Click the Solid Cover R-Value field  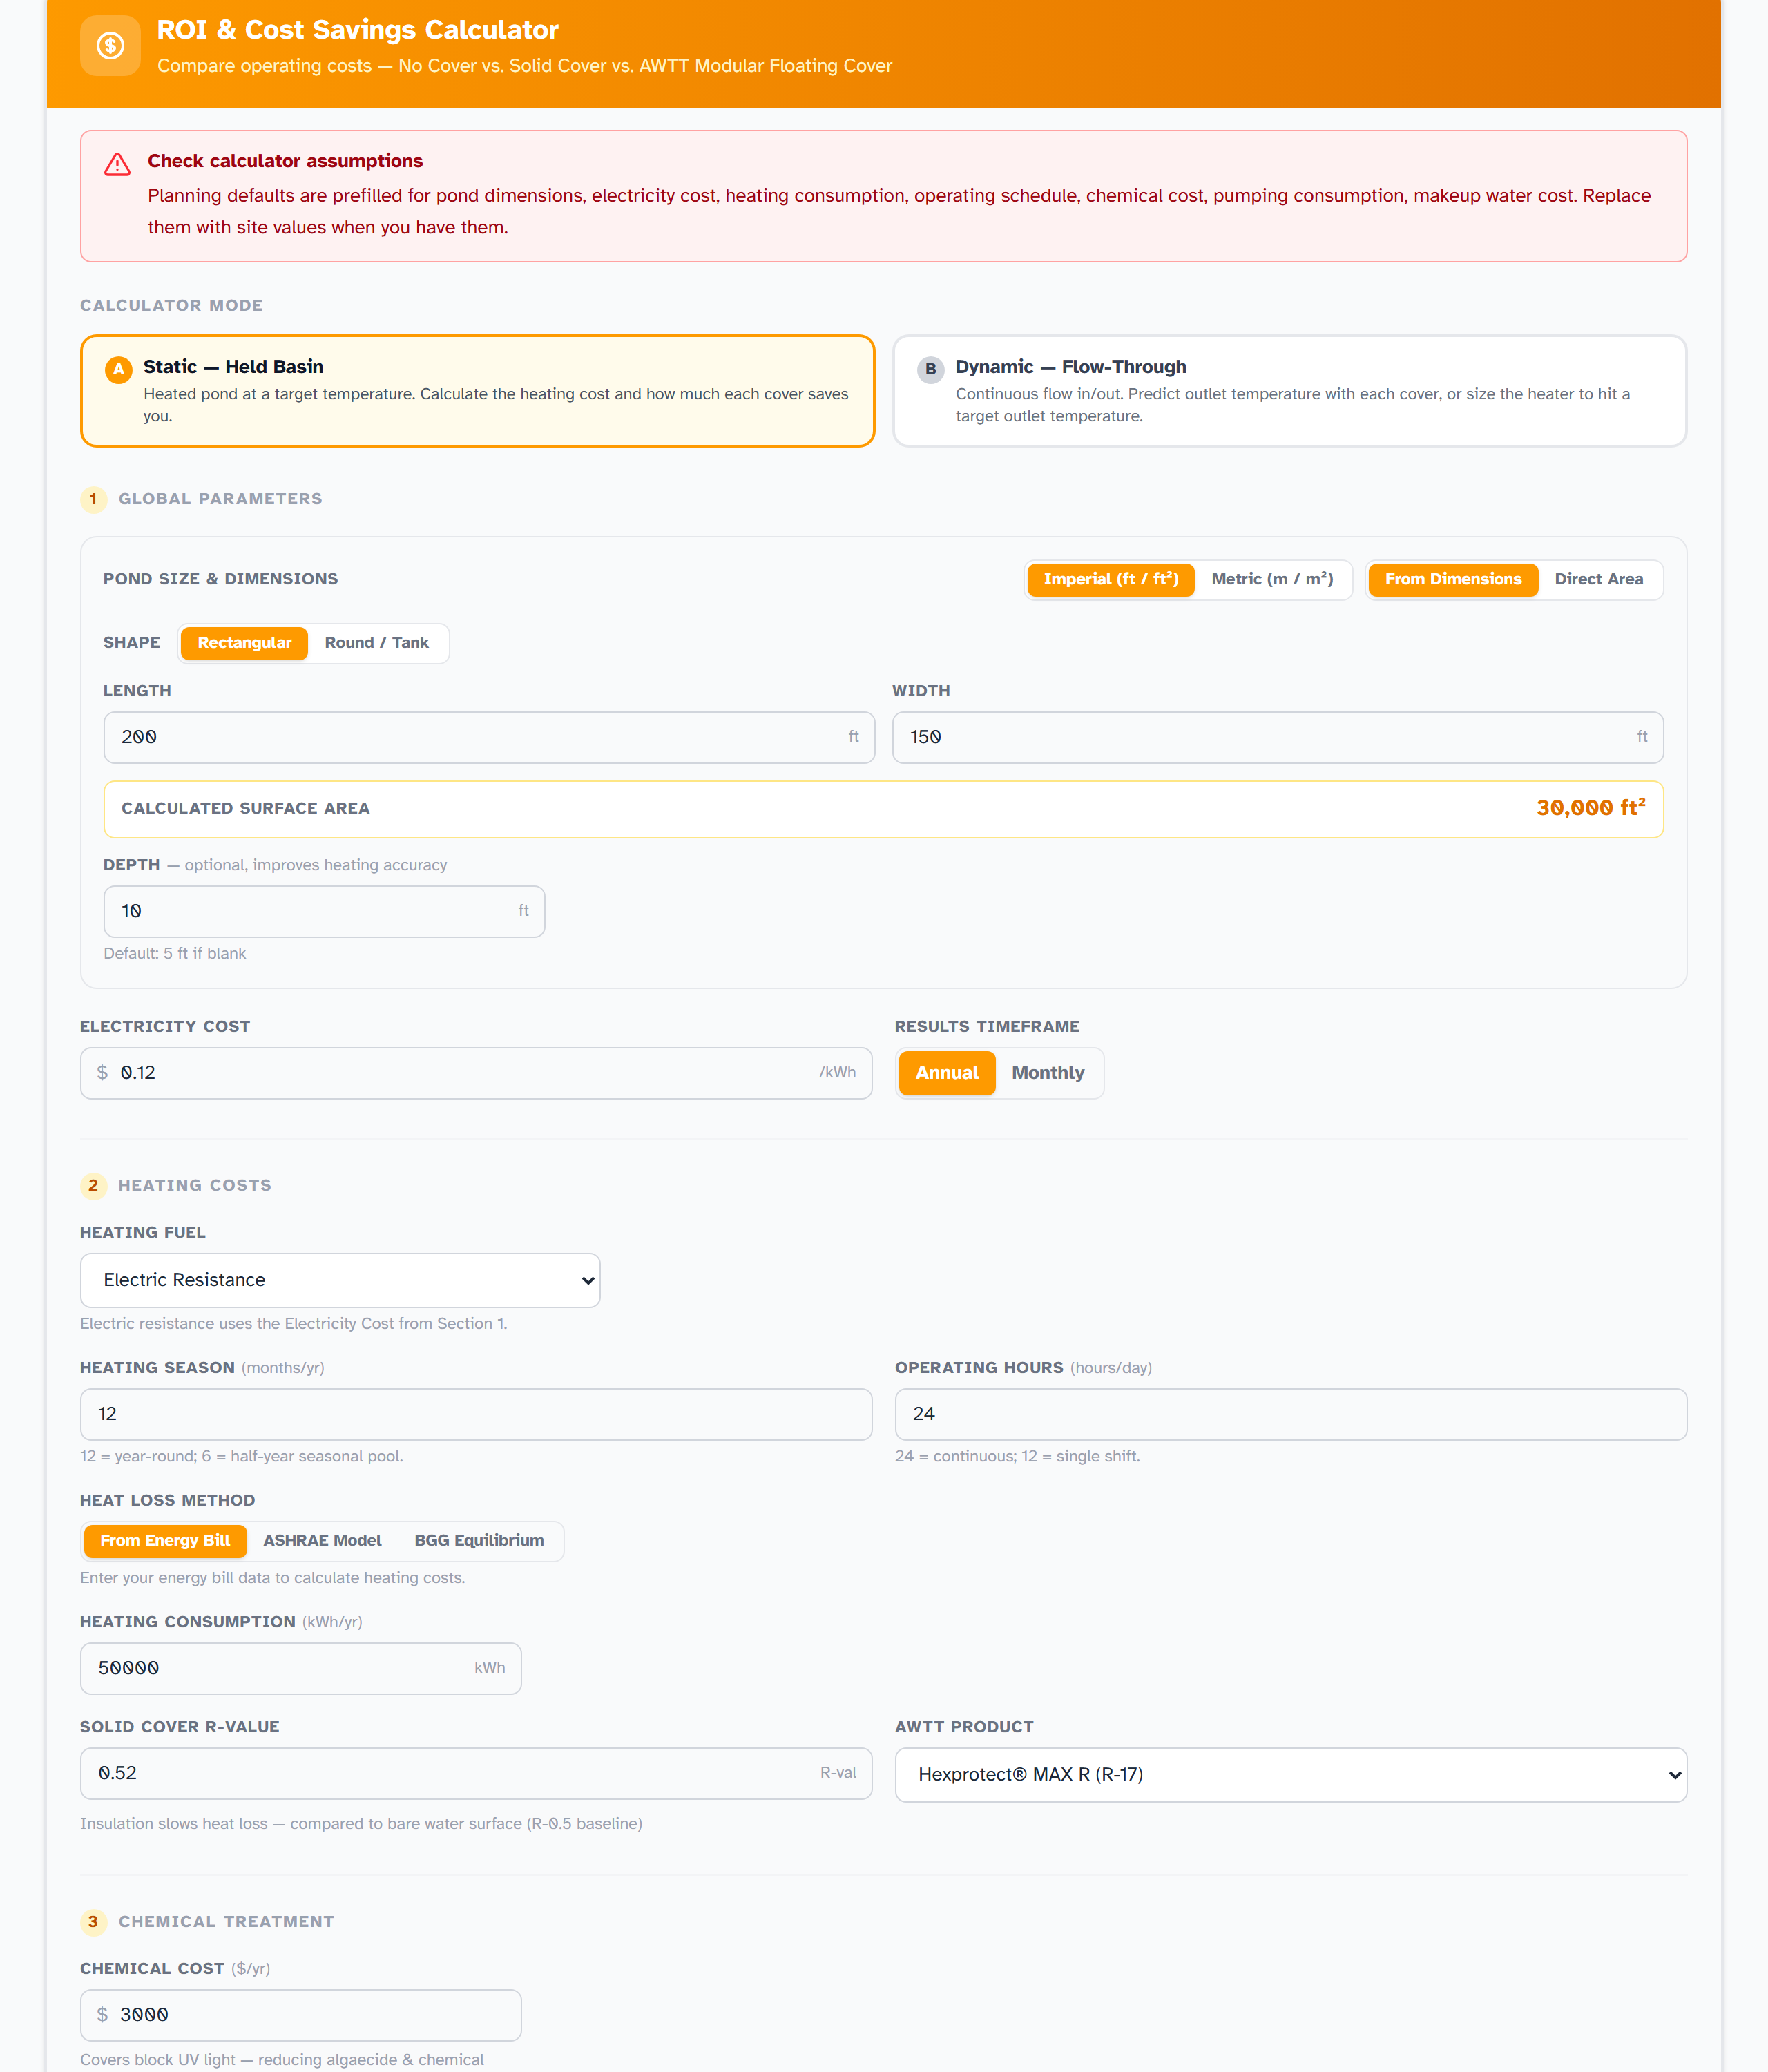[x=476, y=1773]
